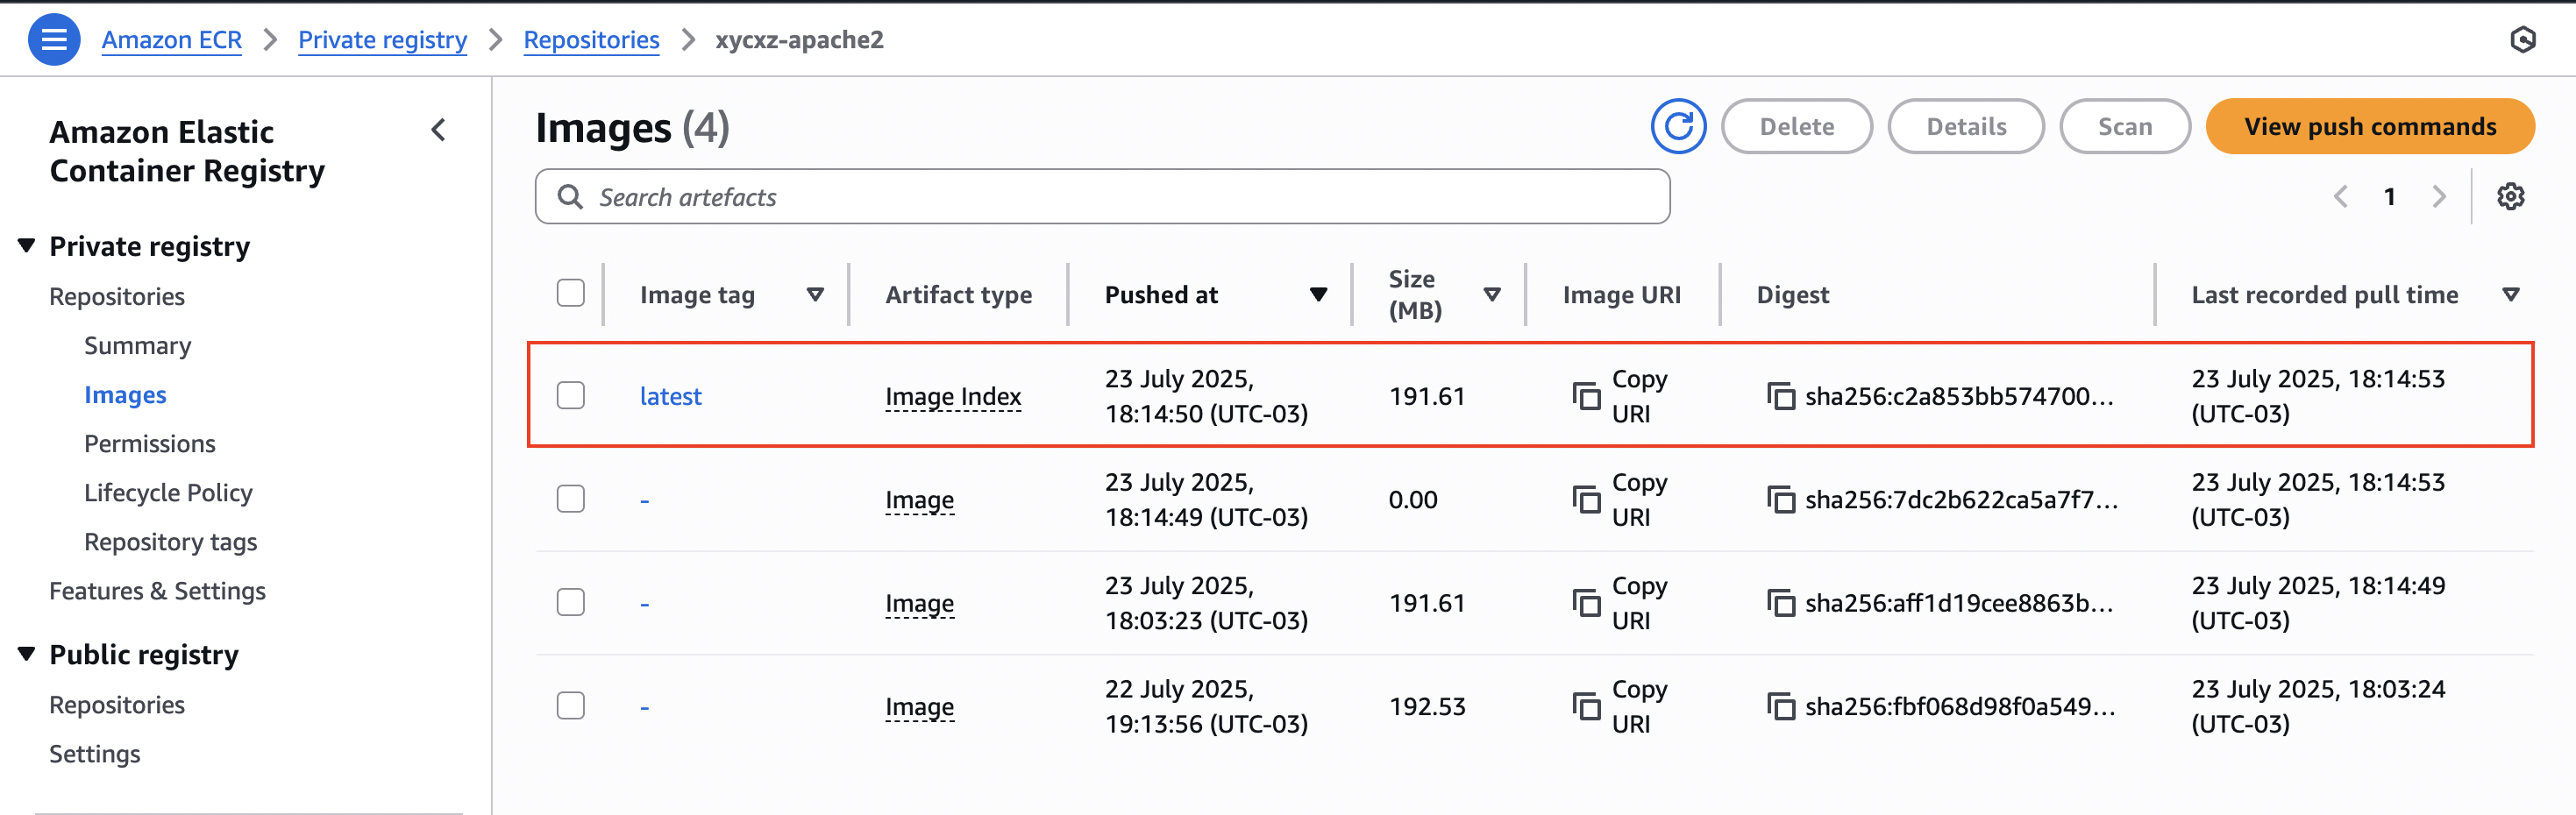Open the hamburger navigation menu icon
This screenshot has width=2576, height=815.
tap(54, 40)
